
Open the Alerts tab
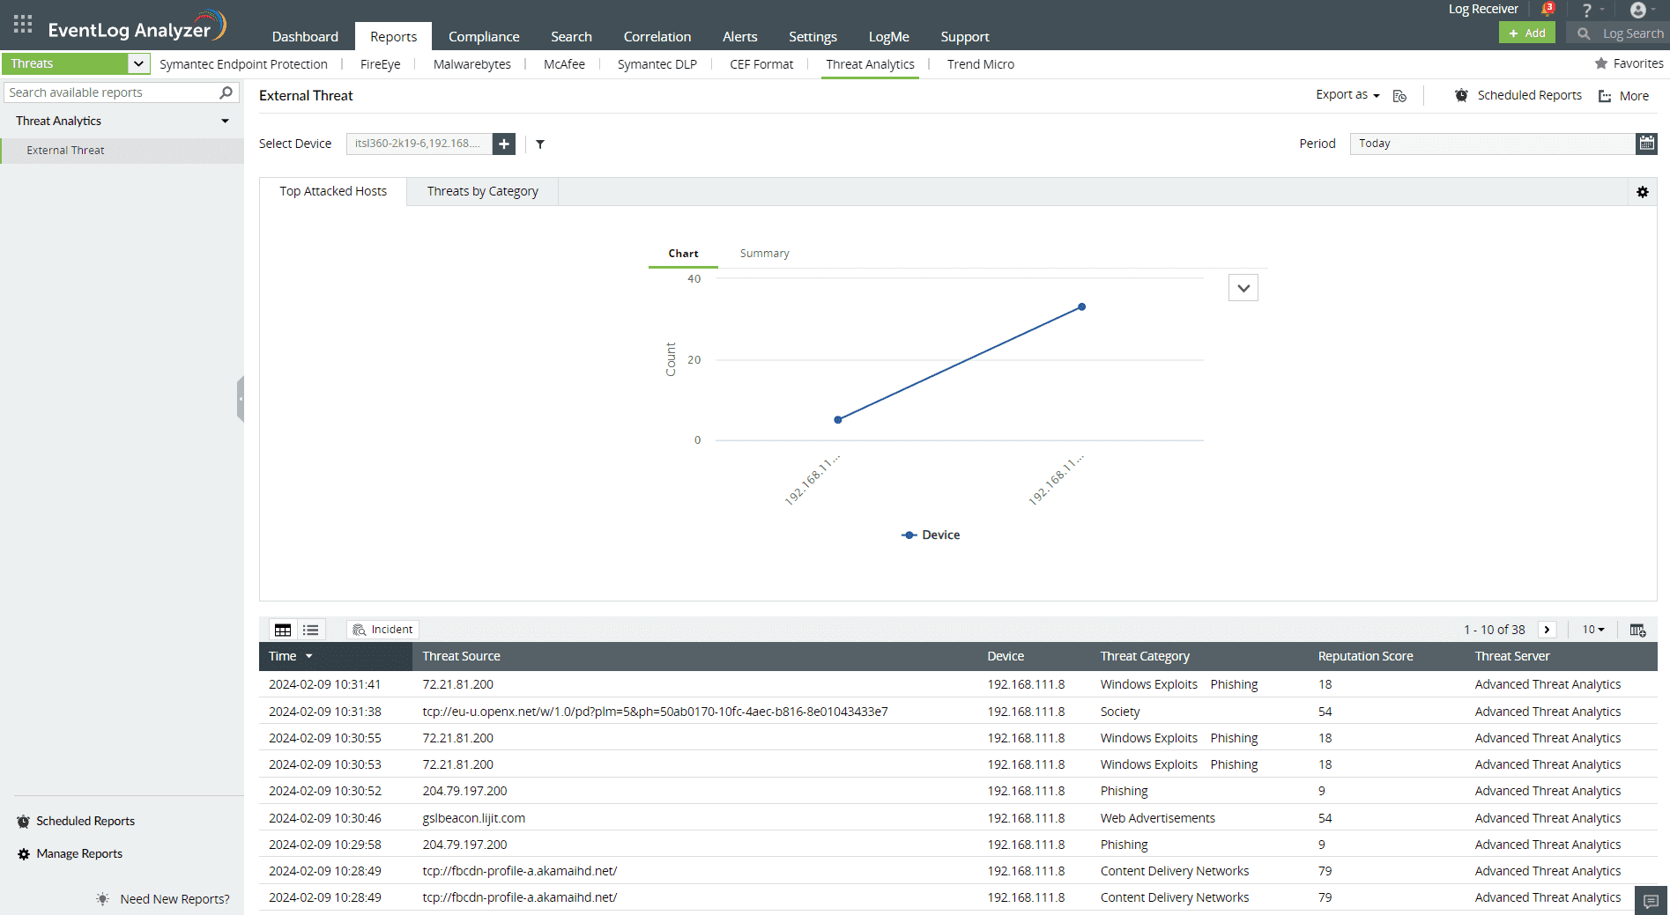tap(740, 36)
